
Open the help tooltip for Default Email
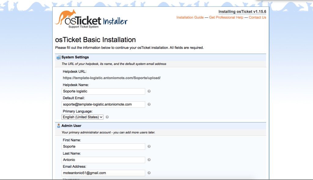[149, 104]
